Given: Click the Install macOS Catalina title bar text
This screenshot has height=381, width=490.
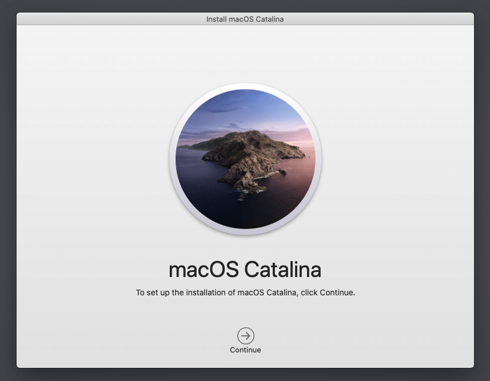Looking at the screenshot, I should point(245,19).
